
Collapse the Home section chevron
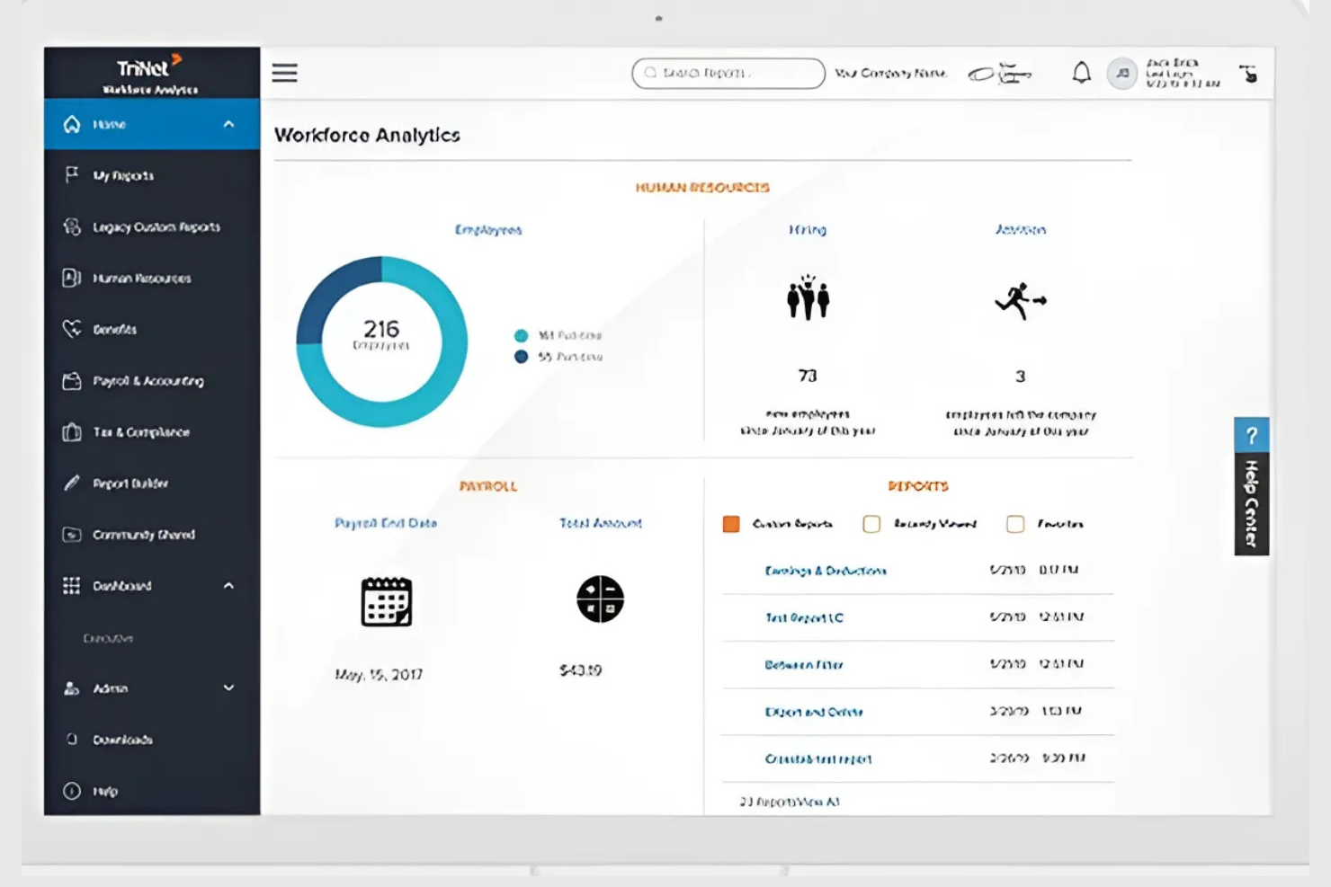(228, 124)
